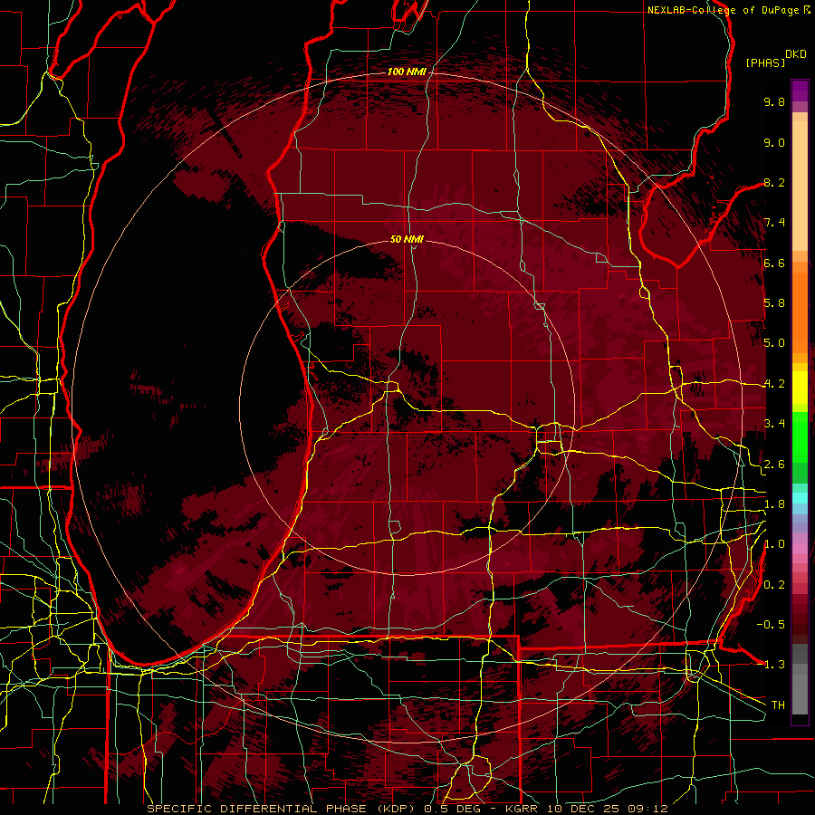This screenshot has width=815, height=815.
Task: Select the 100 NMI range ring label
Action: pyautogui.click(x=406, y=72)
